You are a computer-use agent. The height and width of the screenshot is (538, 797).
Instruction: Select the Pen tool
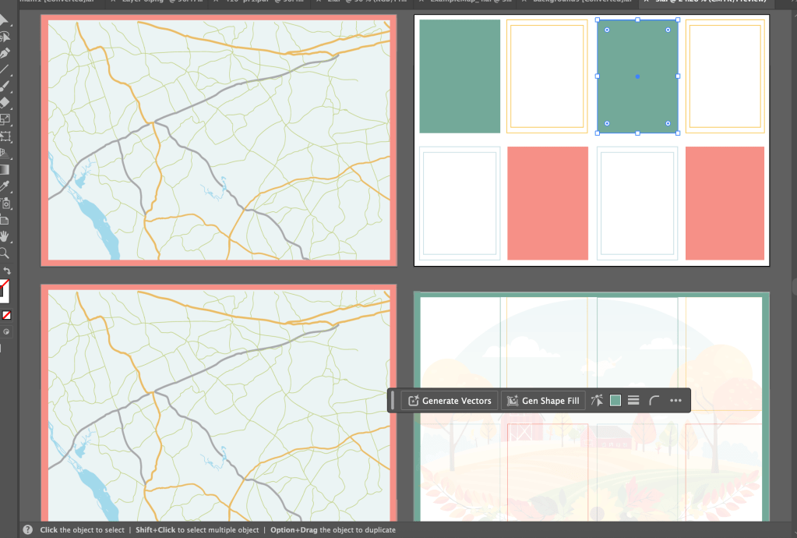click(x=5, y=53)
